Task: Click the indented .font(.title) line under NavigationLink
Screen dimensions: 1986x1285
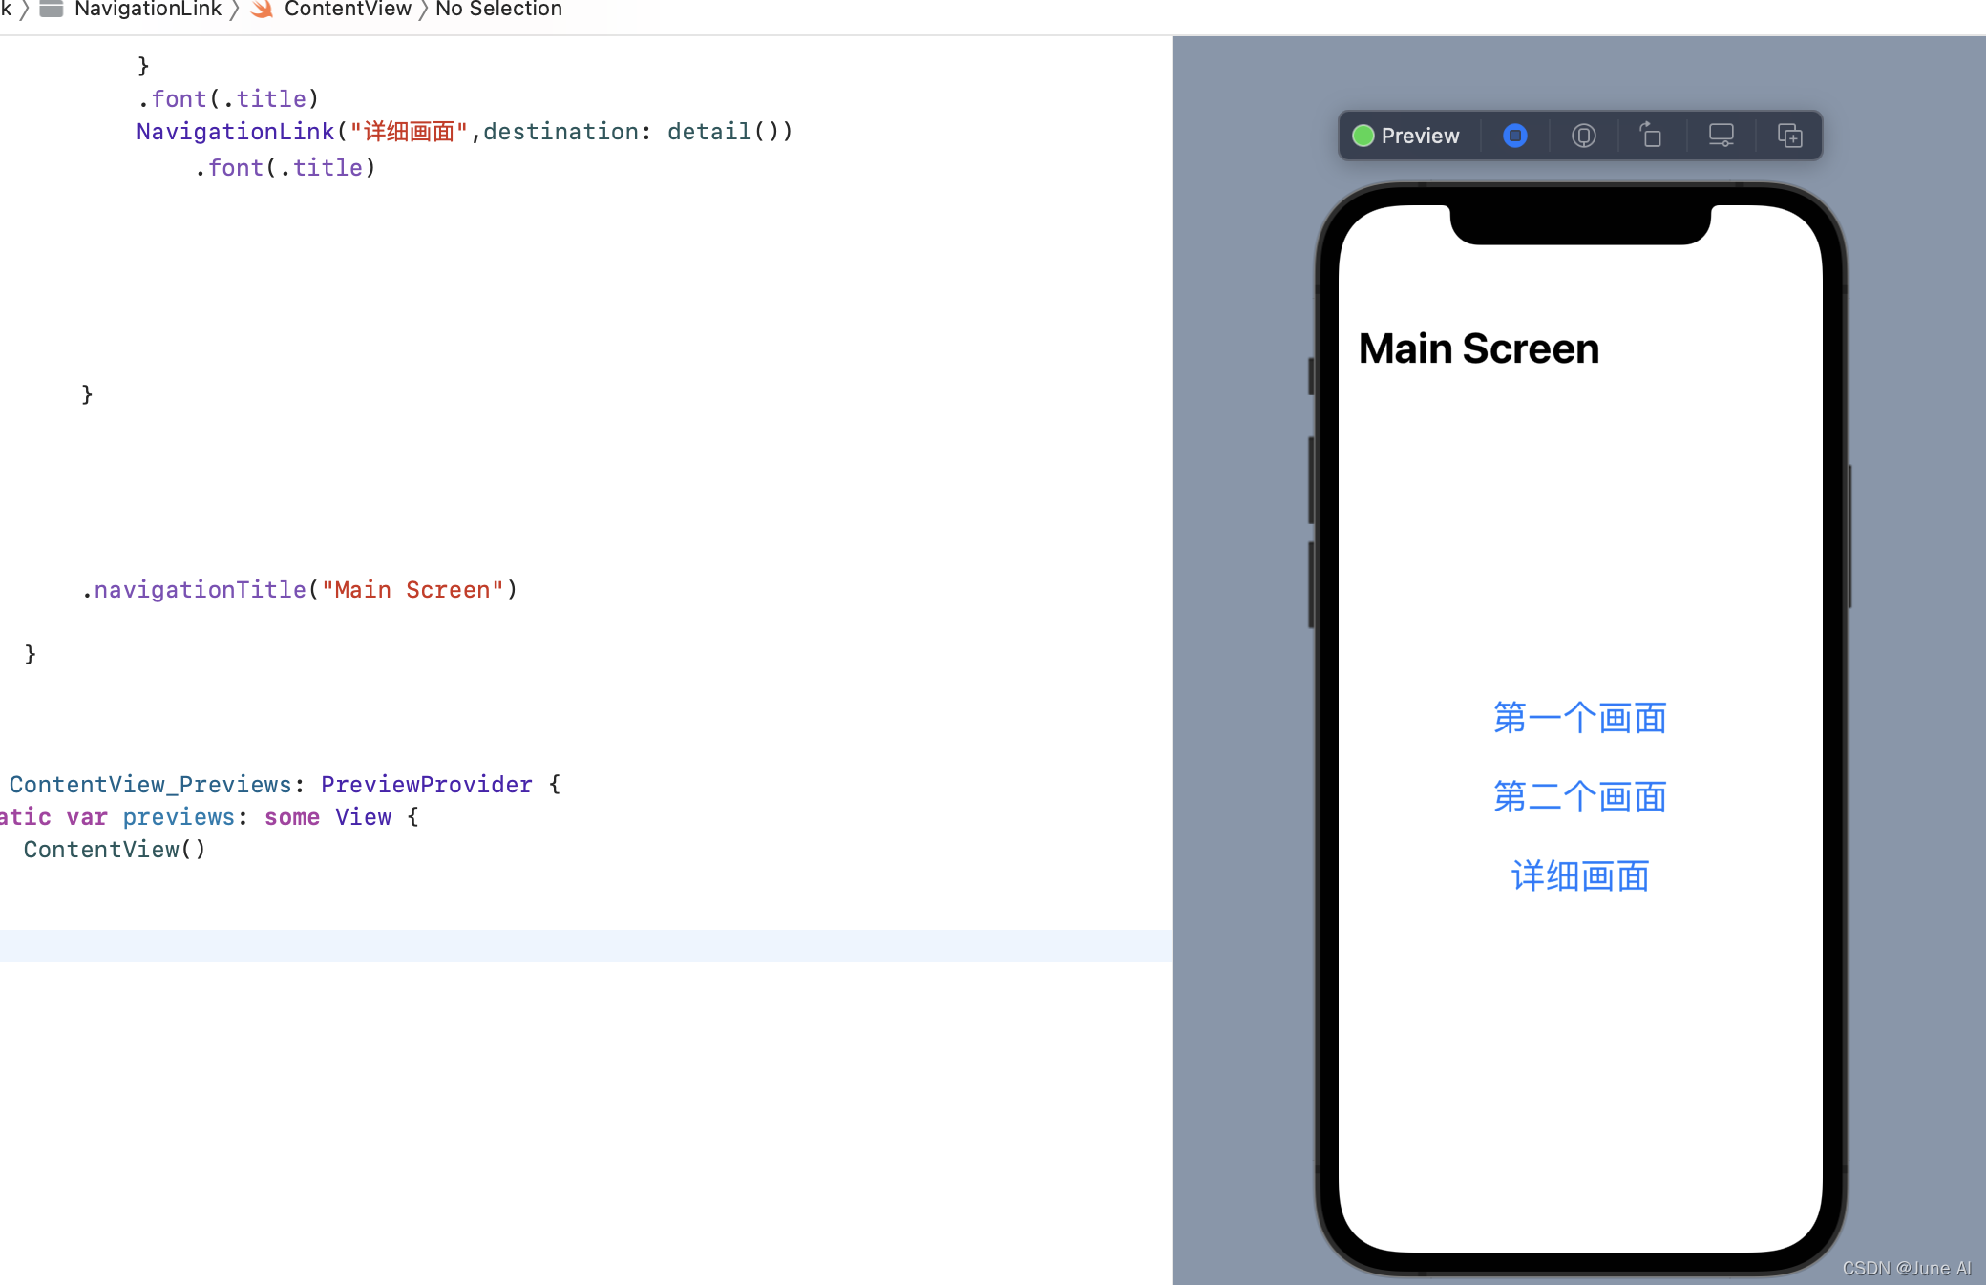Action: pyautogui.click(x=285, y=168)
